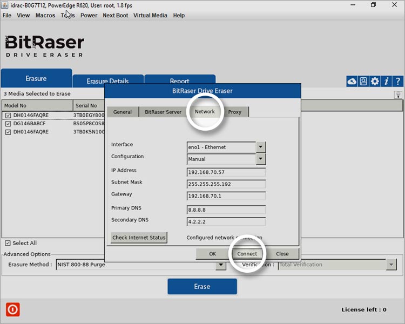Expand the Interface dropdown eno1 - Ethernet

tap(261, 147)
